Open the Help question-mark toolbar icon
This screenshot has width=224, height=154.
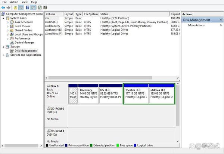coord(28,7)
